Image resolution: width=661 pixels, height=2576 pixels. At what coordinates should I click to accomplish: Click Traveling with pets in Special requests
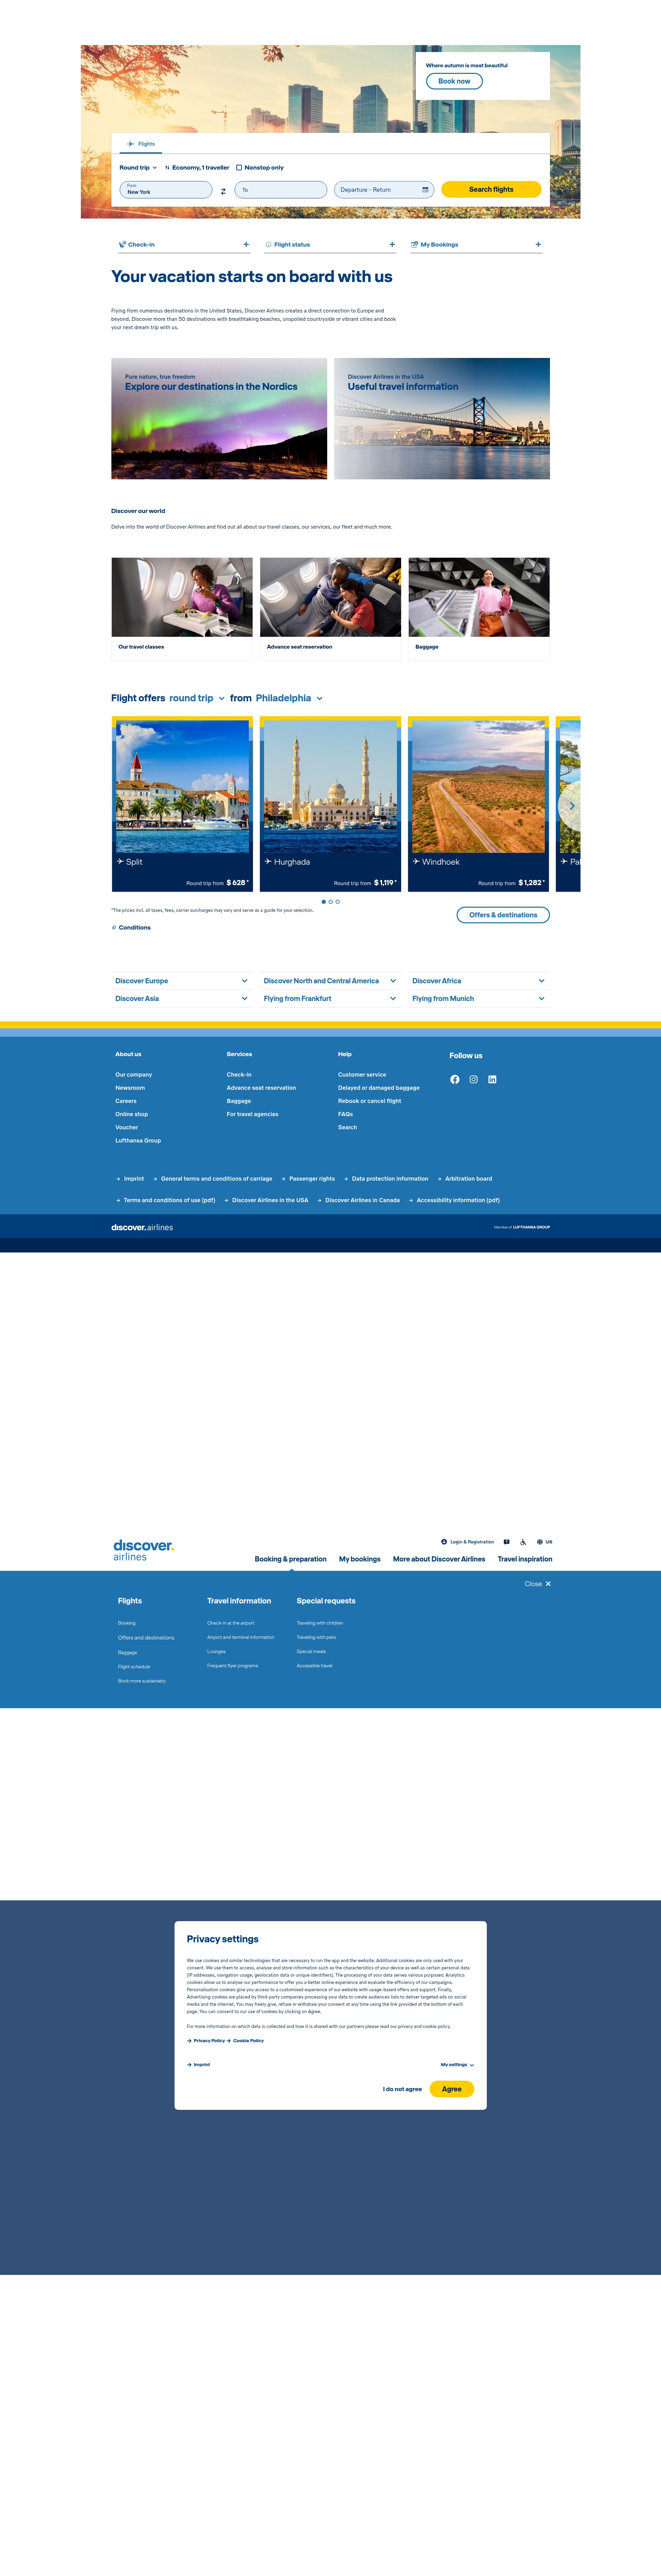coord(316,1637)
